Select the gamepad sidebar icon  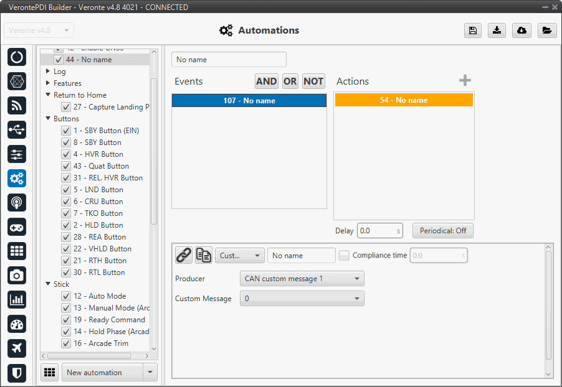click(17, 226)
